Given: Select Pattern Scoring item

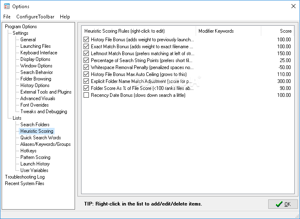Looking at the screenshot, I should click(x=35, y=157).
